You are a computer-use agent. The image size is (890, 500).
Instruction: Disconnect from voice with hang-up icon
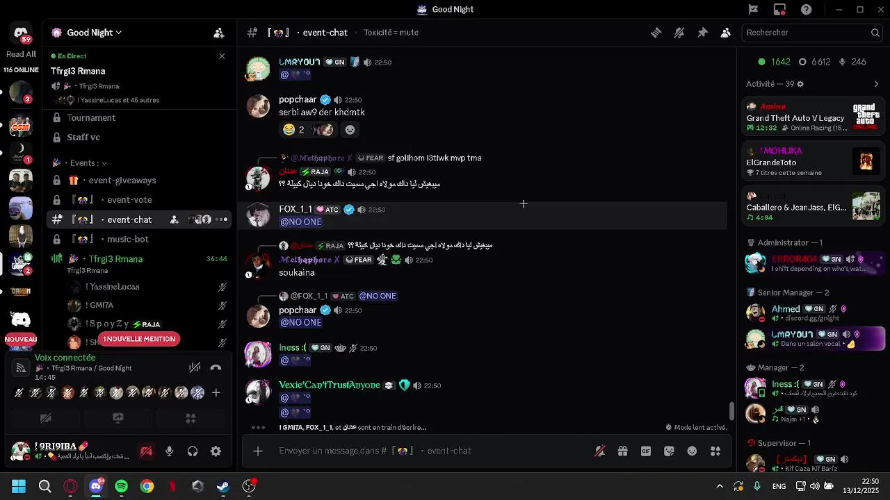(x=216, y=368)
